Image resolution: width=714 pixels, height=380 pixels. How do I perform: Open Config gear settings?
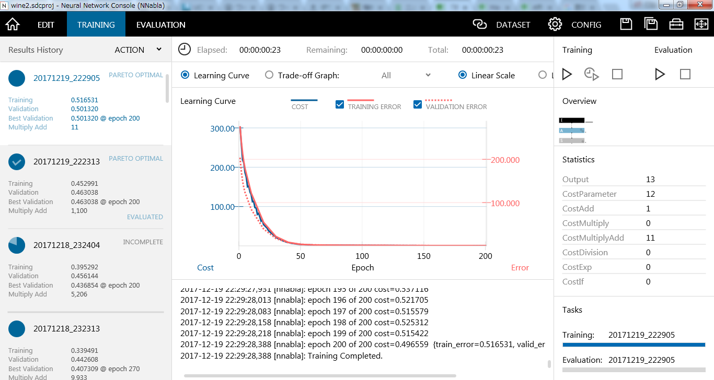point(555,25)
